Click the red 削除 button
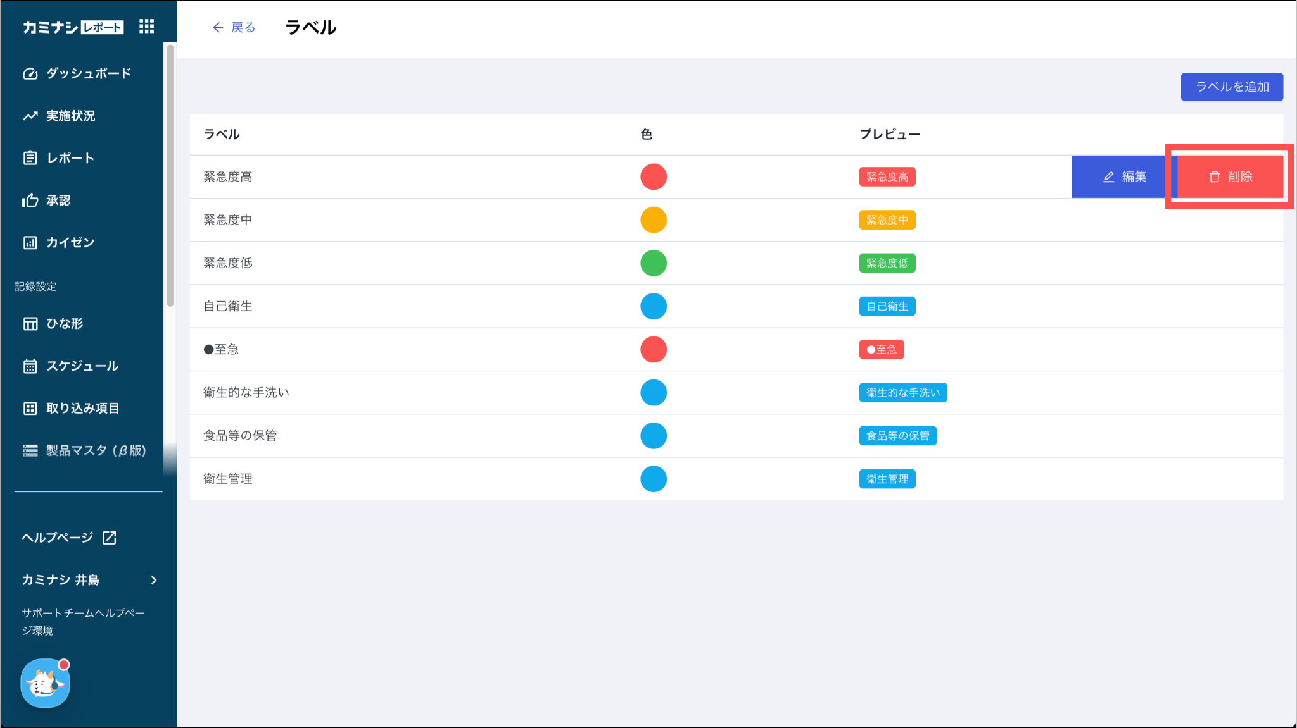Screen dimensions: 1297x728 [1230, 177]
